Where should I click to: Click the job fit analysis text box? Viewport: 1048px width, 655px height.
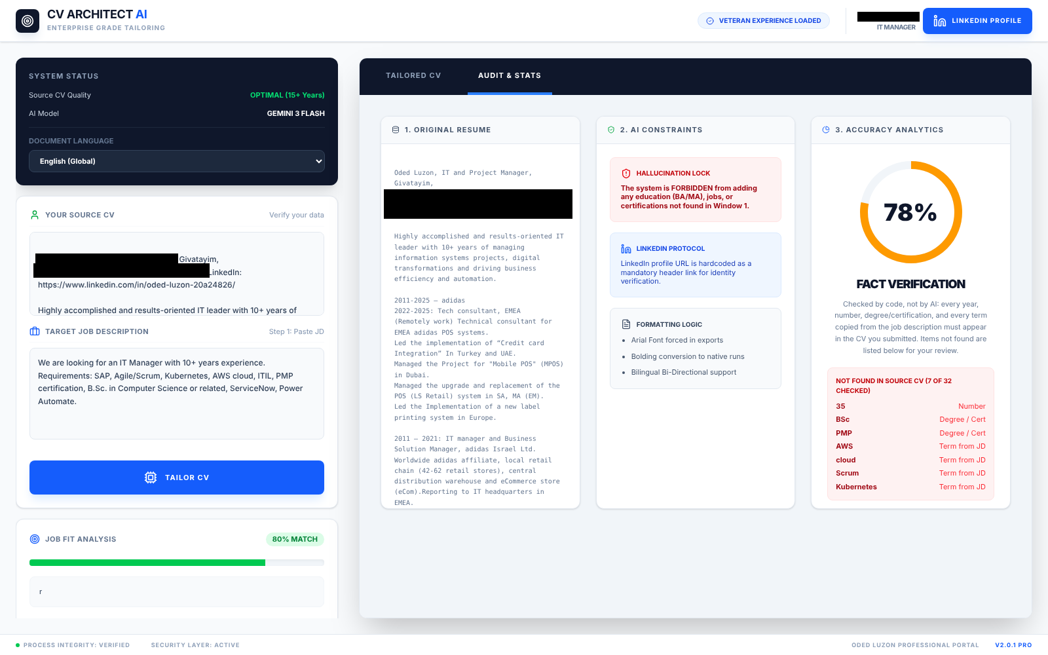[x=177, y=592]
